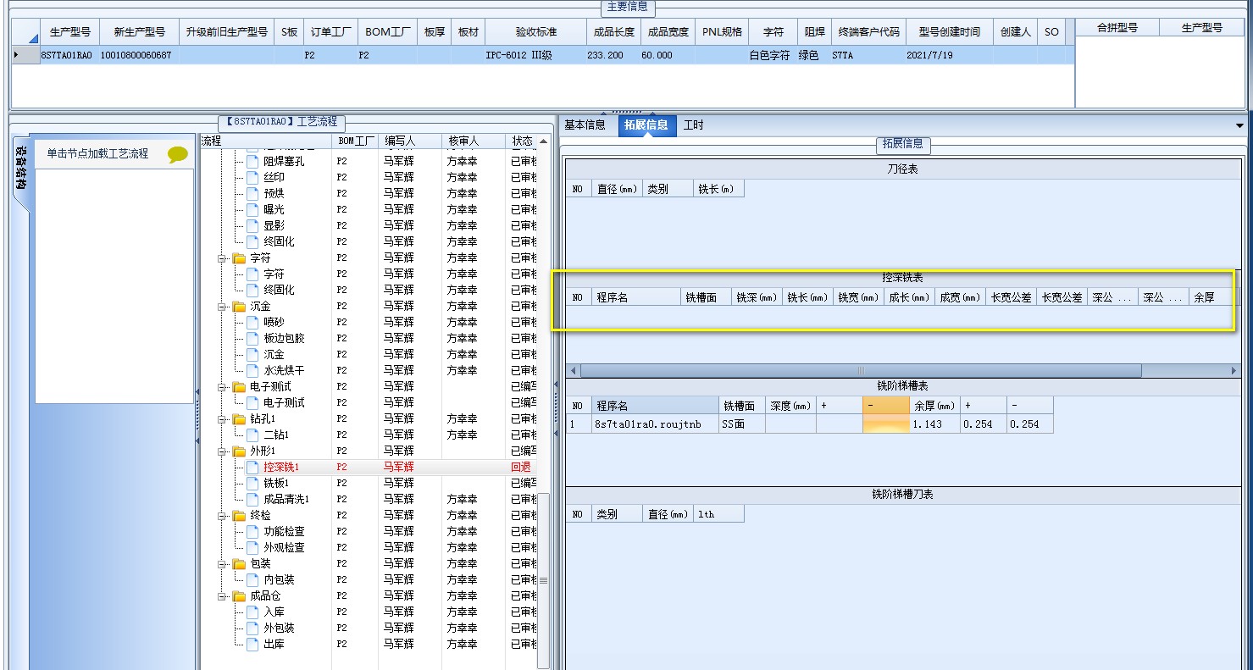Select the 成品清洗1 document icon

click(252, 499)
